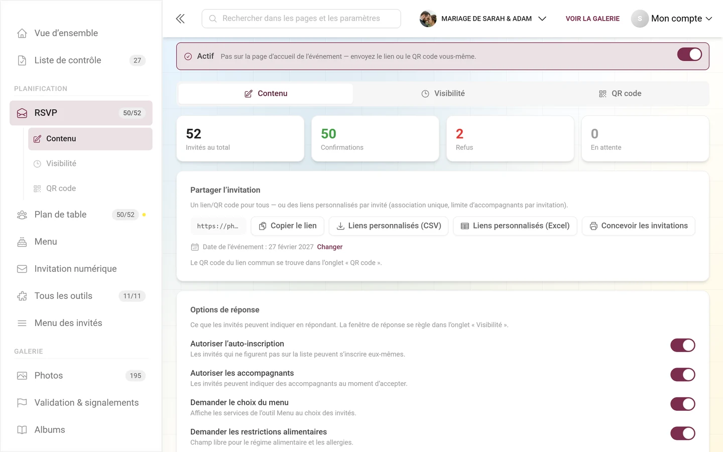Open Menu cake icon in sidebar
Viewport: 723px width, 452px height.
tap(22, 242)
